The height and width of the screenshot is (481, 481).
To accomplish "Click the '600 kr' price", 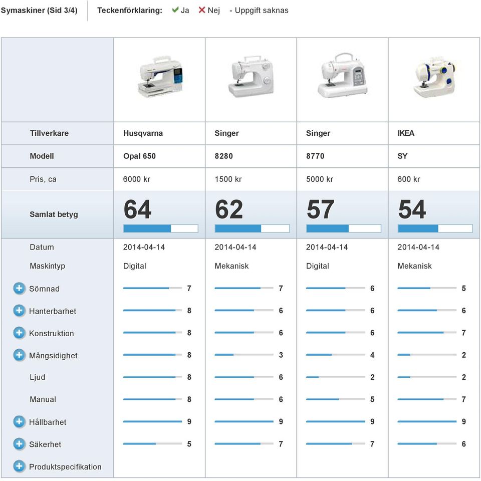I will click(409, 179).
